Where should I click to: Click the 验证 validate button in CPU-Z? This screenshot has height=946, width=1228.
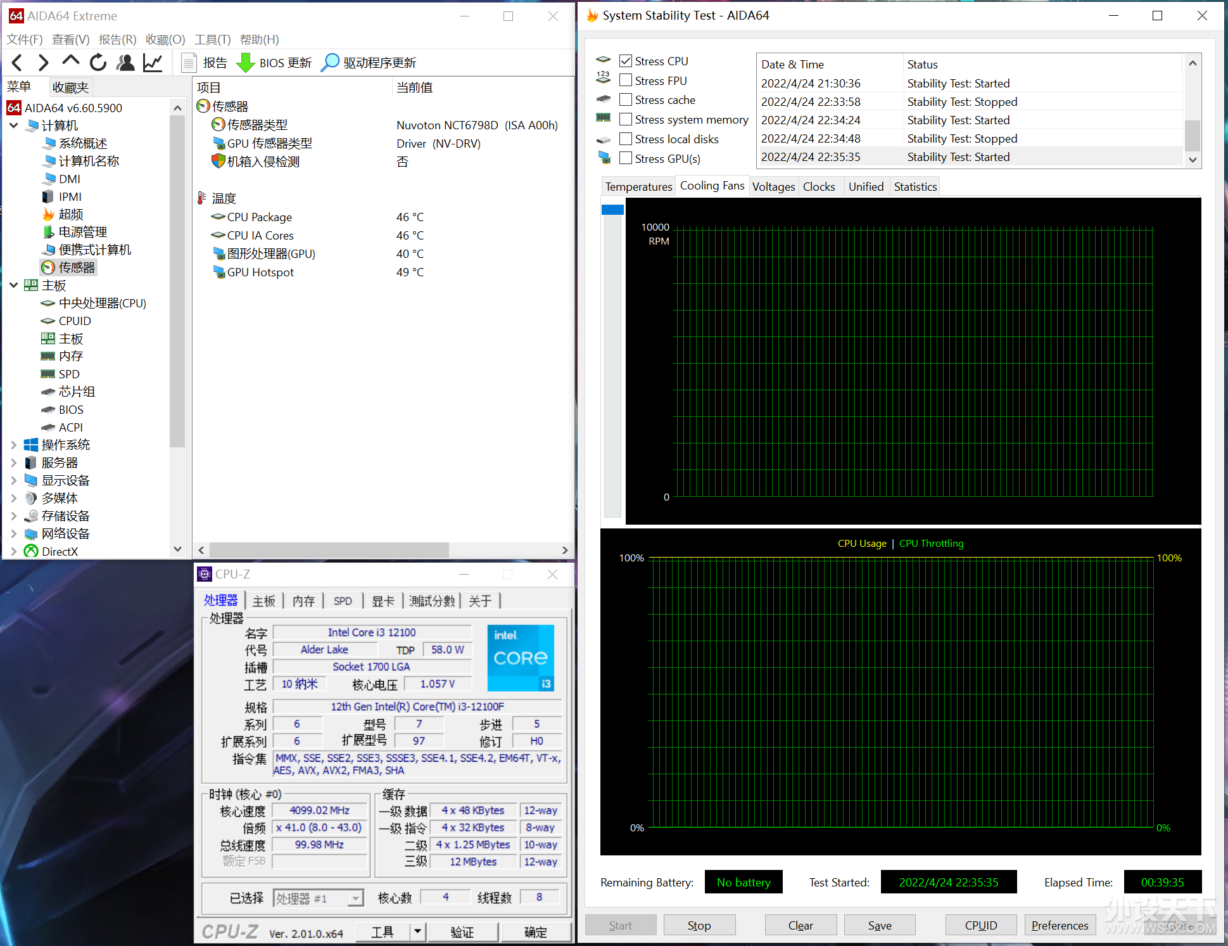pyautogui.click(x=462, y=931)
